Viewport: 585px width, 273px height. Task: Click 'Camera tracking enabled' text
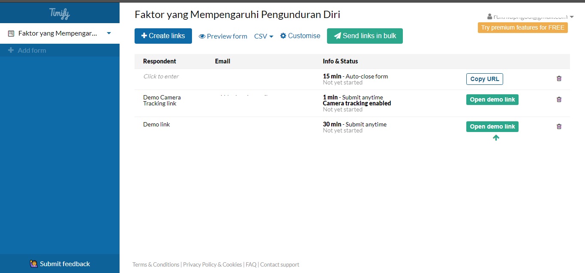coord(357,103)
